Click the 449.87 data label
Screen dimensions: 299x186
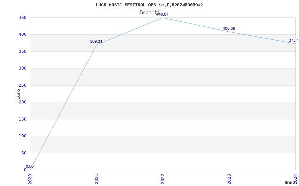[x=162, y=14]
